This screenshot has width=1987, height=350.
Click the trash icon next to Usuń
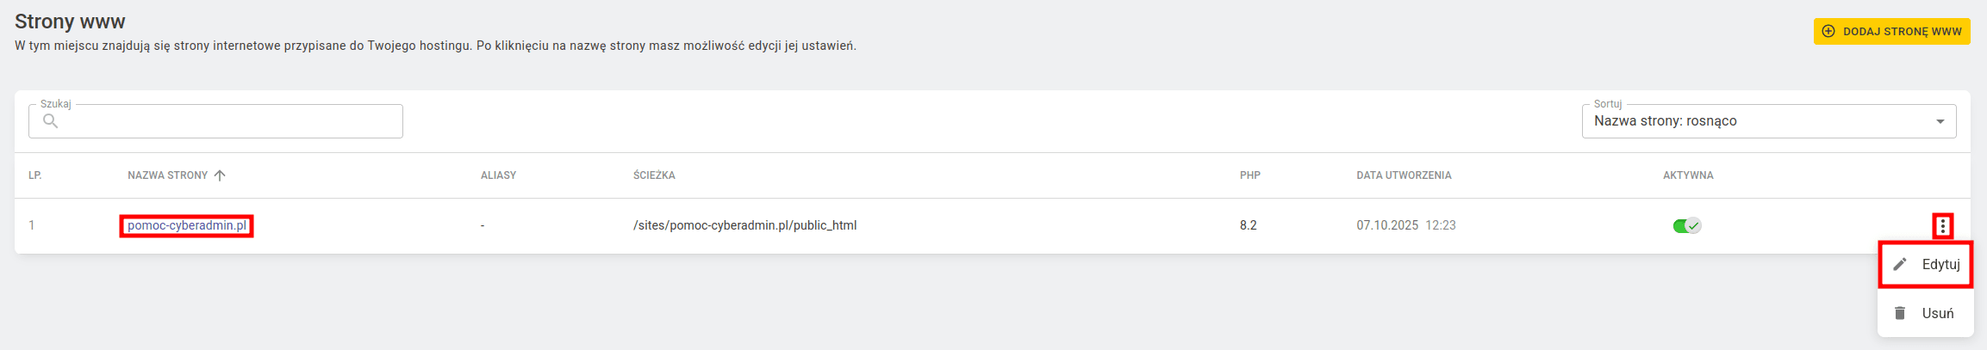tap(1900, 313)
